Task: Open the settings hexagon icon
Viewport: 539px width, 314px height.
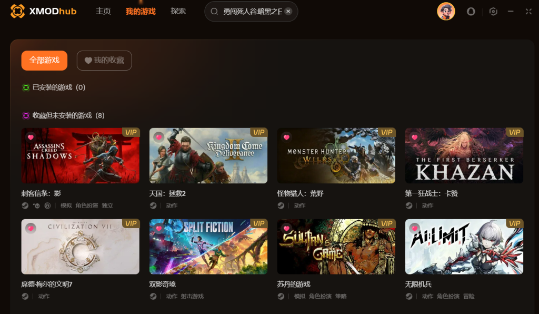Action: (493, 12)
